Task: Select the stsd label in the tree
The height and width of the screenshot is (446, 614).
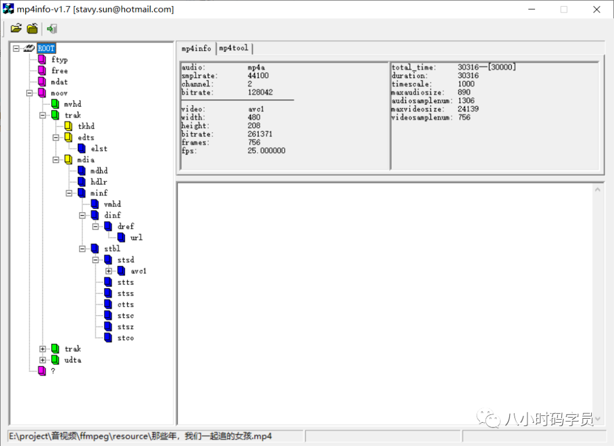Action: click(126, 260)
